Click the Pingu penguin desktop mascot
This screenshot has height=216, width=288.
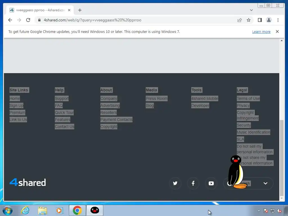pos(237,172)
